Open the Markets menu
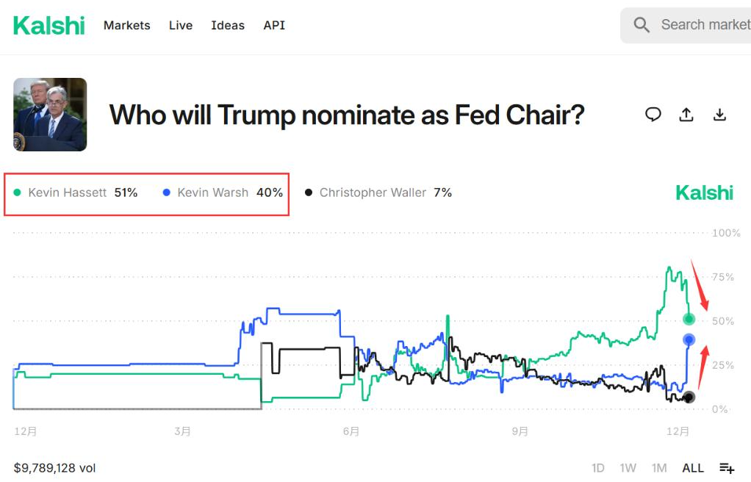The image size is (751, 482). point(126,26)
